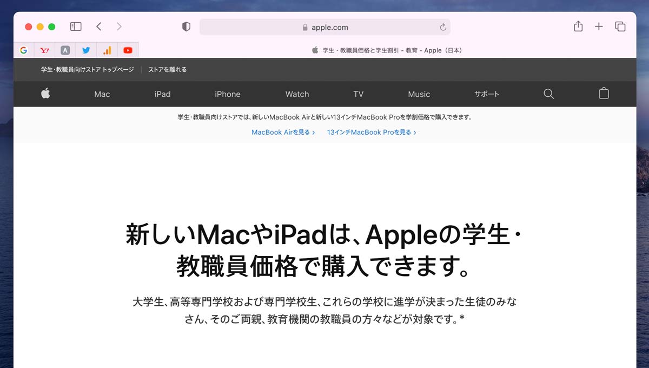The width and height of the screenshot is (649, 368).
Task: Open the Music menu
Action: (x=419, y=94)
